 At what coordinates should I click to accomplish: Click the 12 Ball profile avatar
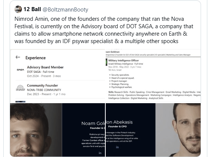click(18, 9)
